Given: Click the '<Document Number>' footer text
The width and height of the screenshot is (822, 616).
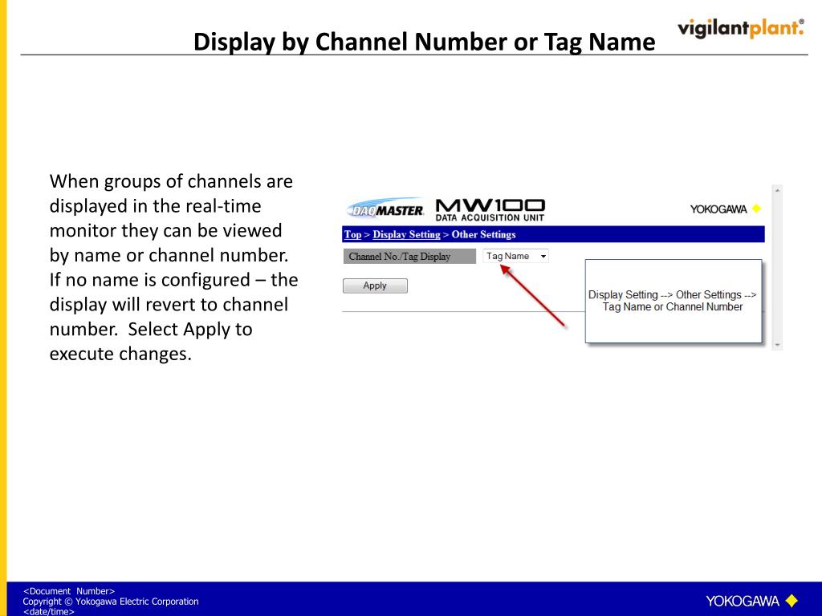Looking at the screenshot, I should [69, 591].
